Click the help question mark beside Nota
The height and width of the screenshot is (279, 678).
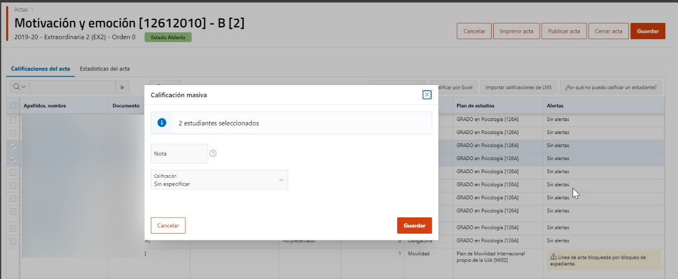213,154
